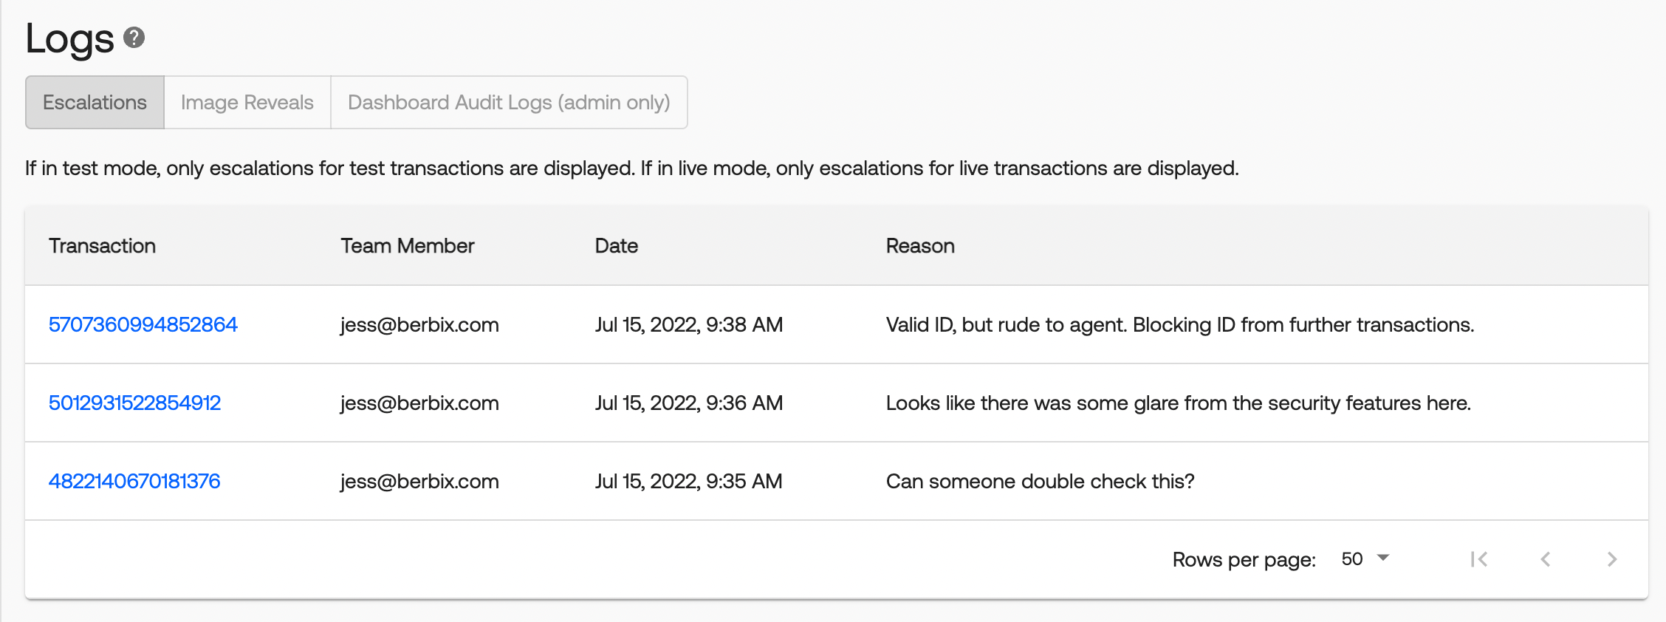Click the rows per page value 50

[1352, 559]
